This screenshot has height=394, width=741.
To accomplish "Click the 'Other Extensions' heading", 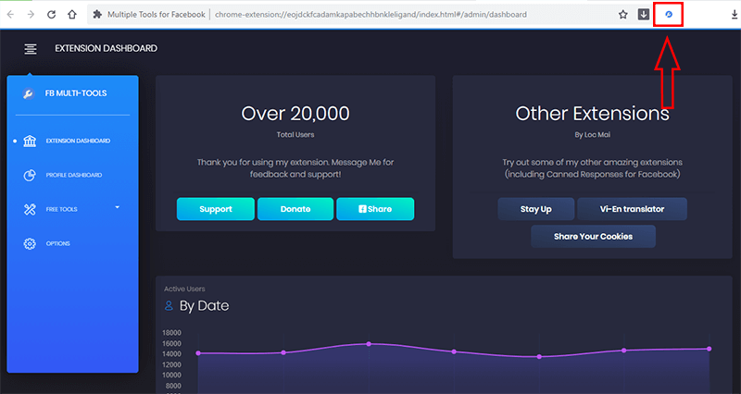I will [x=592, y=113].
